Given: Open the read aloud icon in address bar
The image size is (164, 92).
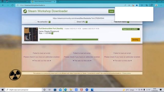Looking at the screenshot, I should coord(125,5).
